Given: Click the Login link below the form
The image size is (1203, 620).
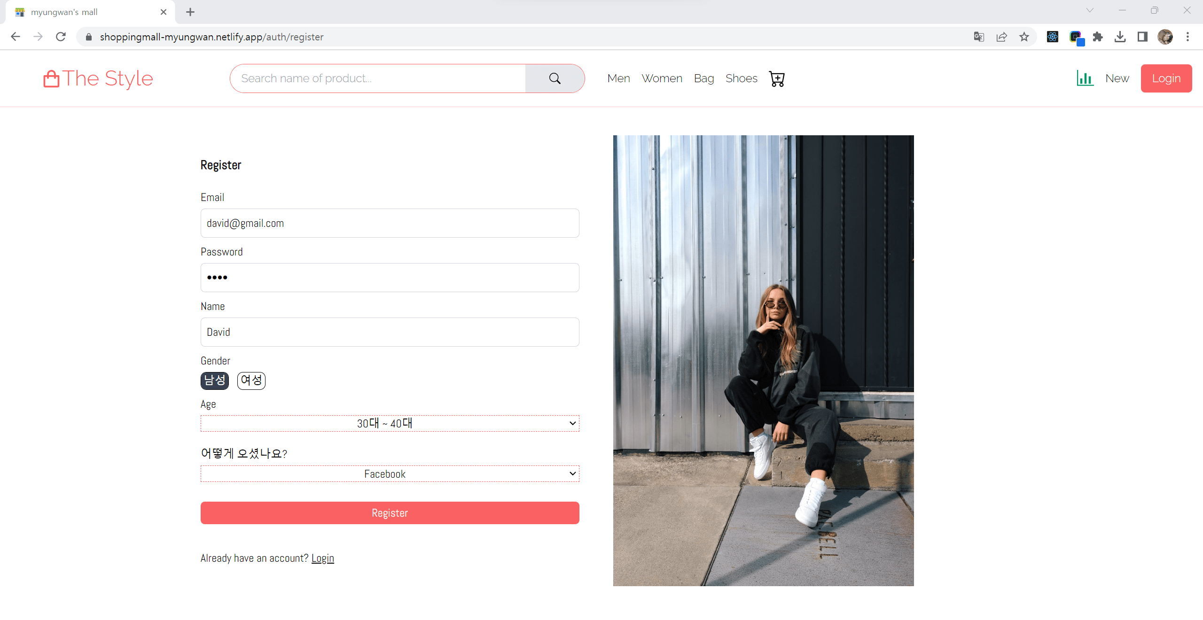Looking at the screenshot, I should click(323, 558).
